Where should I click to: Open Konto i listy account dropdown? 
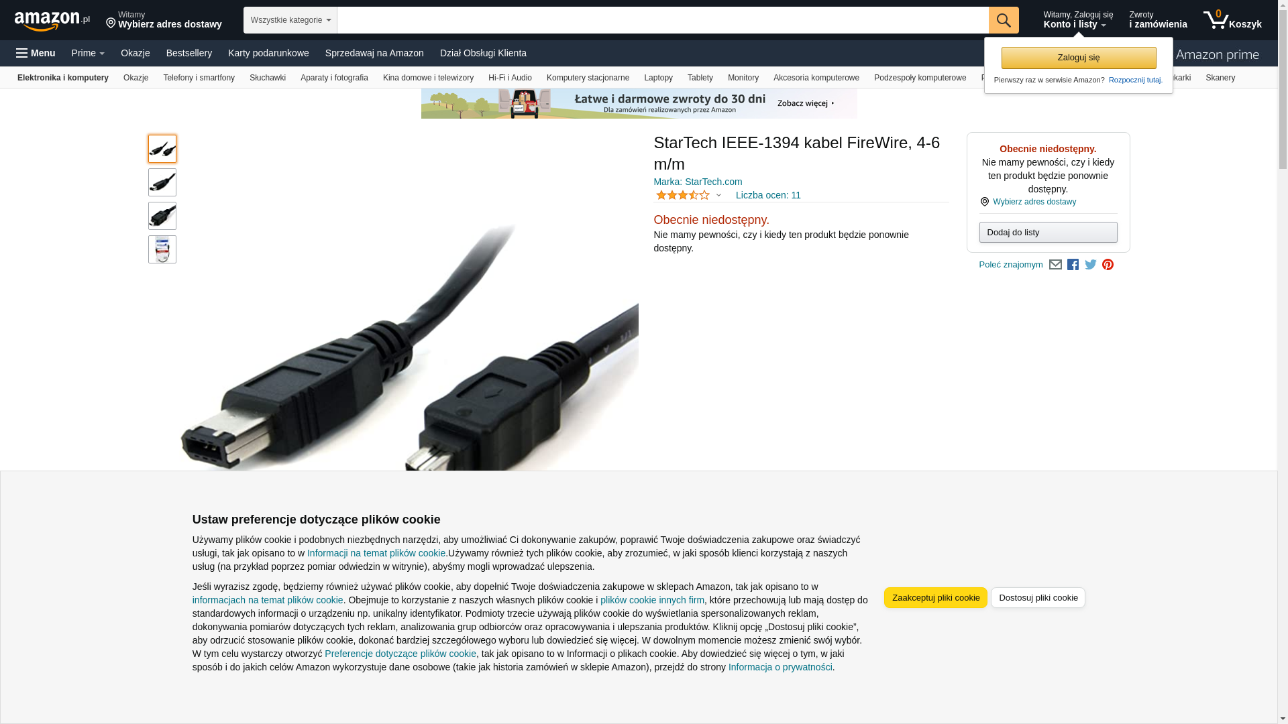(x=1078, y=20)
